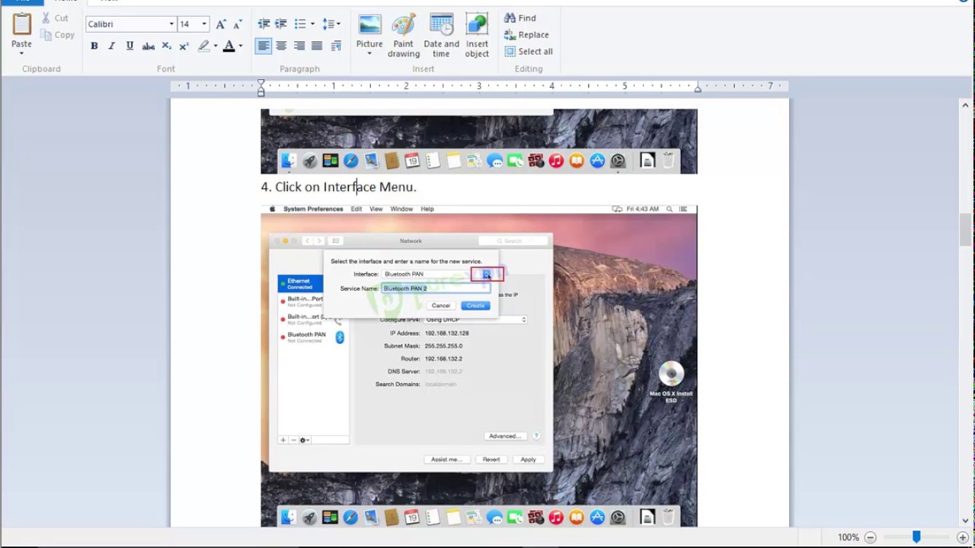
Task: Open the Calibri font family dropdown
Action: pos(171,24)
